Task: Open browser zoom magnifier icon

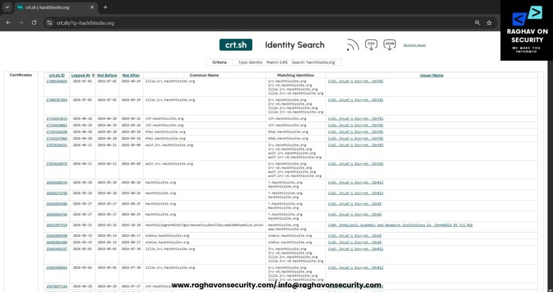Action: pyautogui.click(x=477, y=23)
